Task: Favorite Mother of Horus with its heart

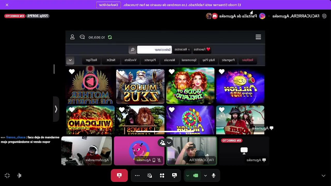Action: pyautogui.click(x=72, y=72)
